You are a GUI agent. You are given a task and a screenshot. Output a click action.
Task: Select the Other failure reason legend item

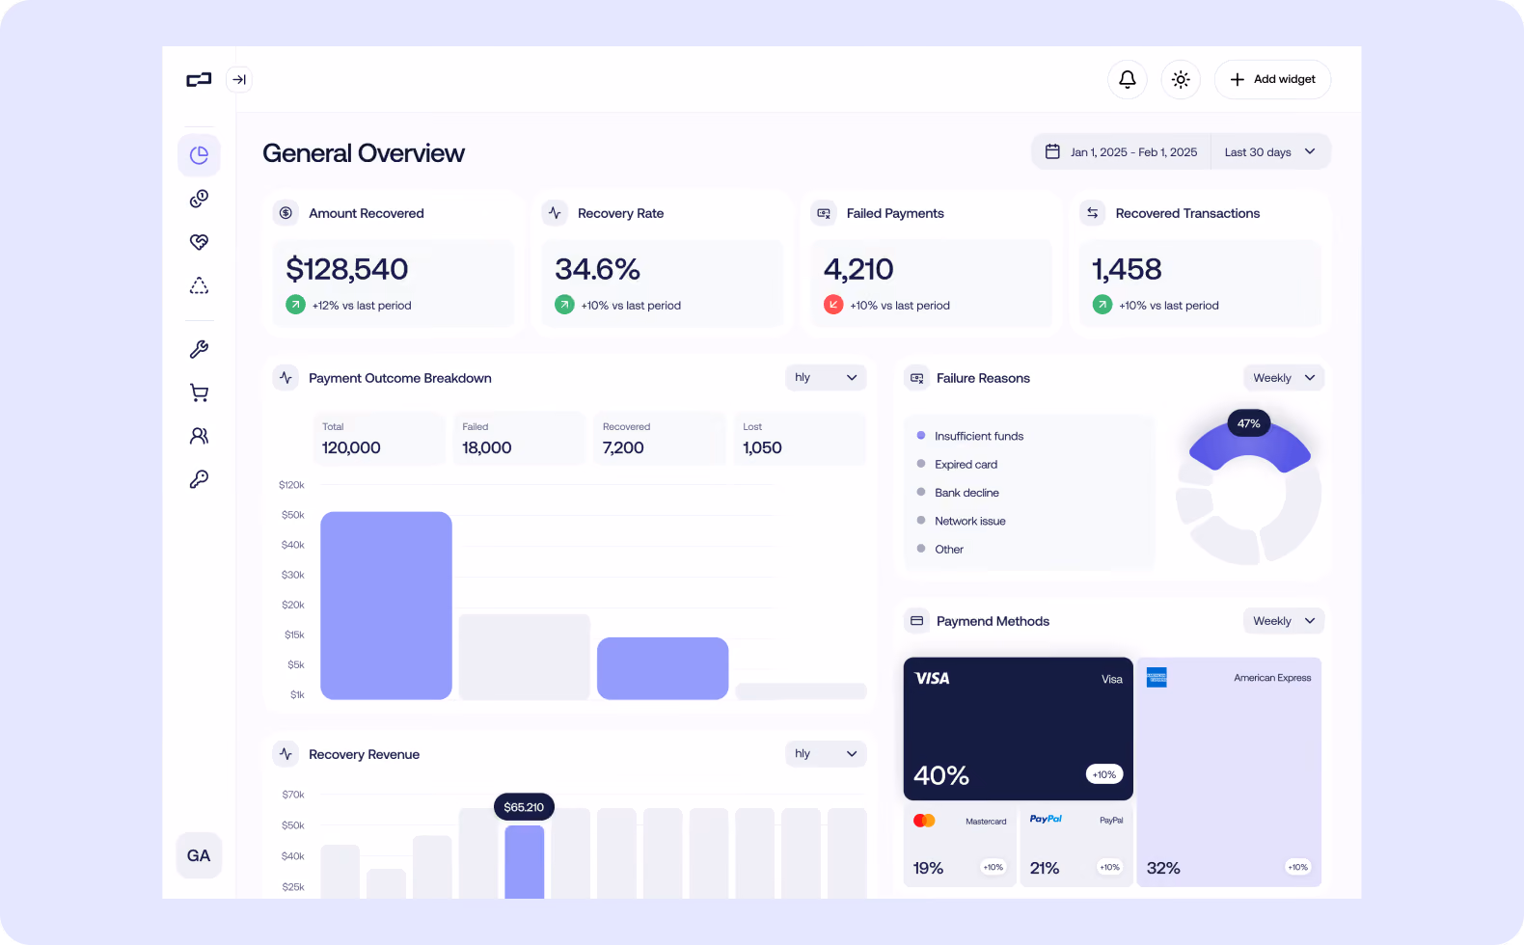coord(940,550)
